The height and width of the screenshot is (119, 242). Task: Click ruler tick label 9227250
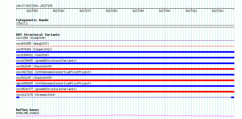coord(32,11)
